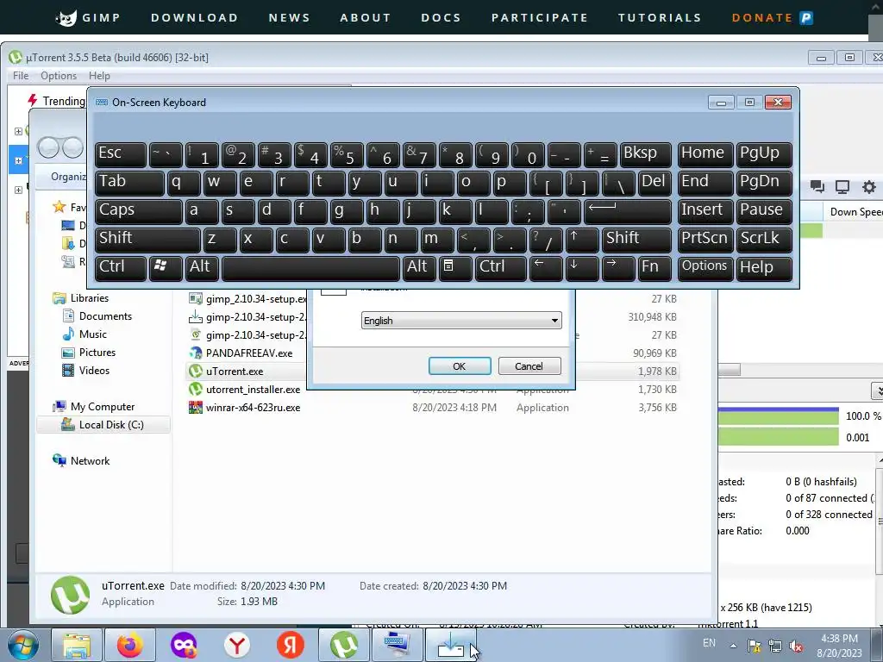Open the red Yandex Я taskbar icon
883x662 pixels.
tap(290, 645)
